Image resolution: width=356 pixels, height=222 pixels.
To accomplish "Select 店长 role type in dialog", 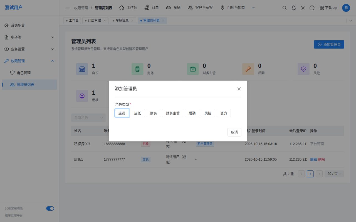I will (x=138, y=113).
